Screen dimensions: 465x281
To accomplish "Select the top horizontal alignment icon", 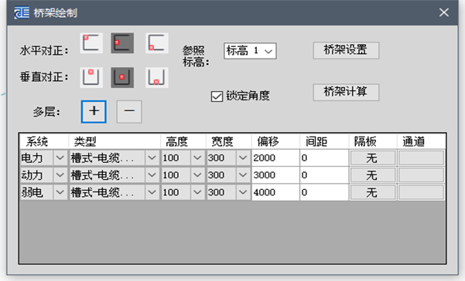I will click(x=91, y=43).
